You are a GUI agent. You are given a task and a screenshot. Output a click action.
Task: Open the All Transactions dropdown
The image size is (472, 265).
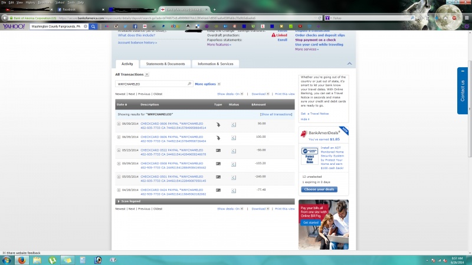click(147, 75)
